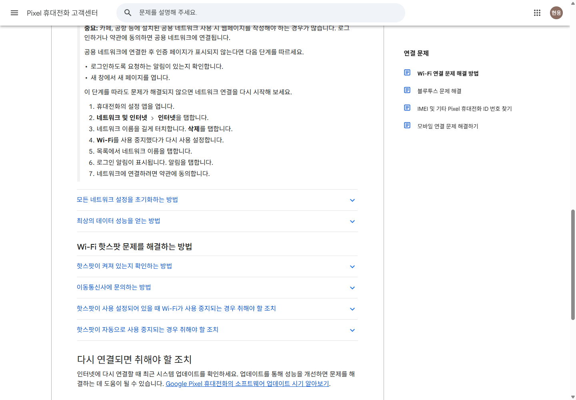Viewport: 576px width, 400px height.
Task: Open Wi-Fi가 사용 중지되는 경우 취해야 할 조치 title
Action: [176, 308]
